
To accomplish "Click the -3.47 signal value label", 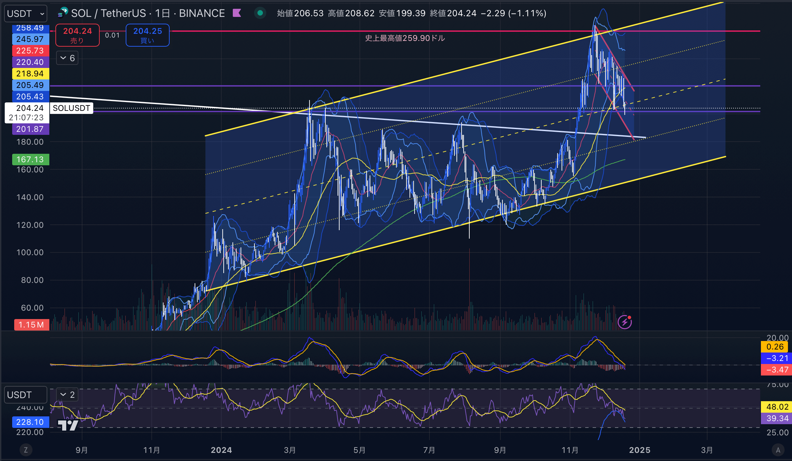I will coord(776,370).
